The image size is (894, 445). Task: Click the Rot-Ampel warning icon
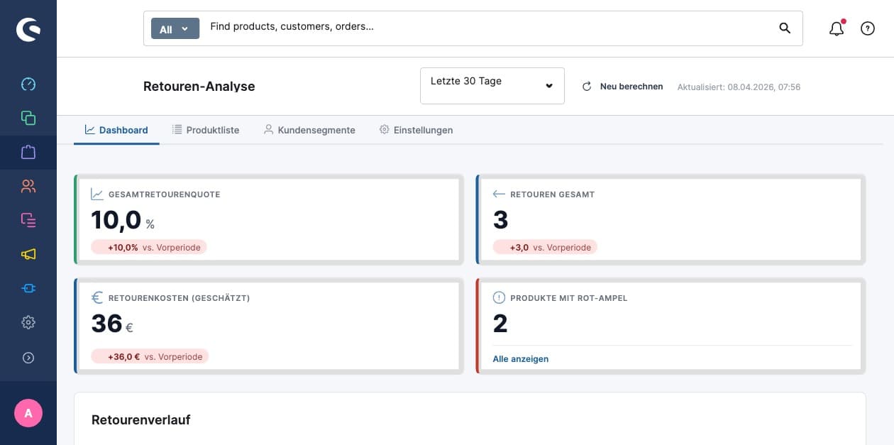499,298
